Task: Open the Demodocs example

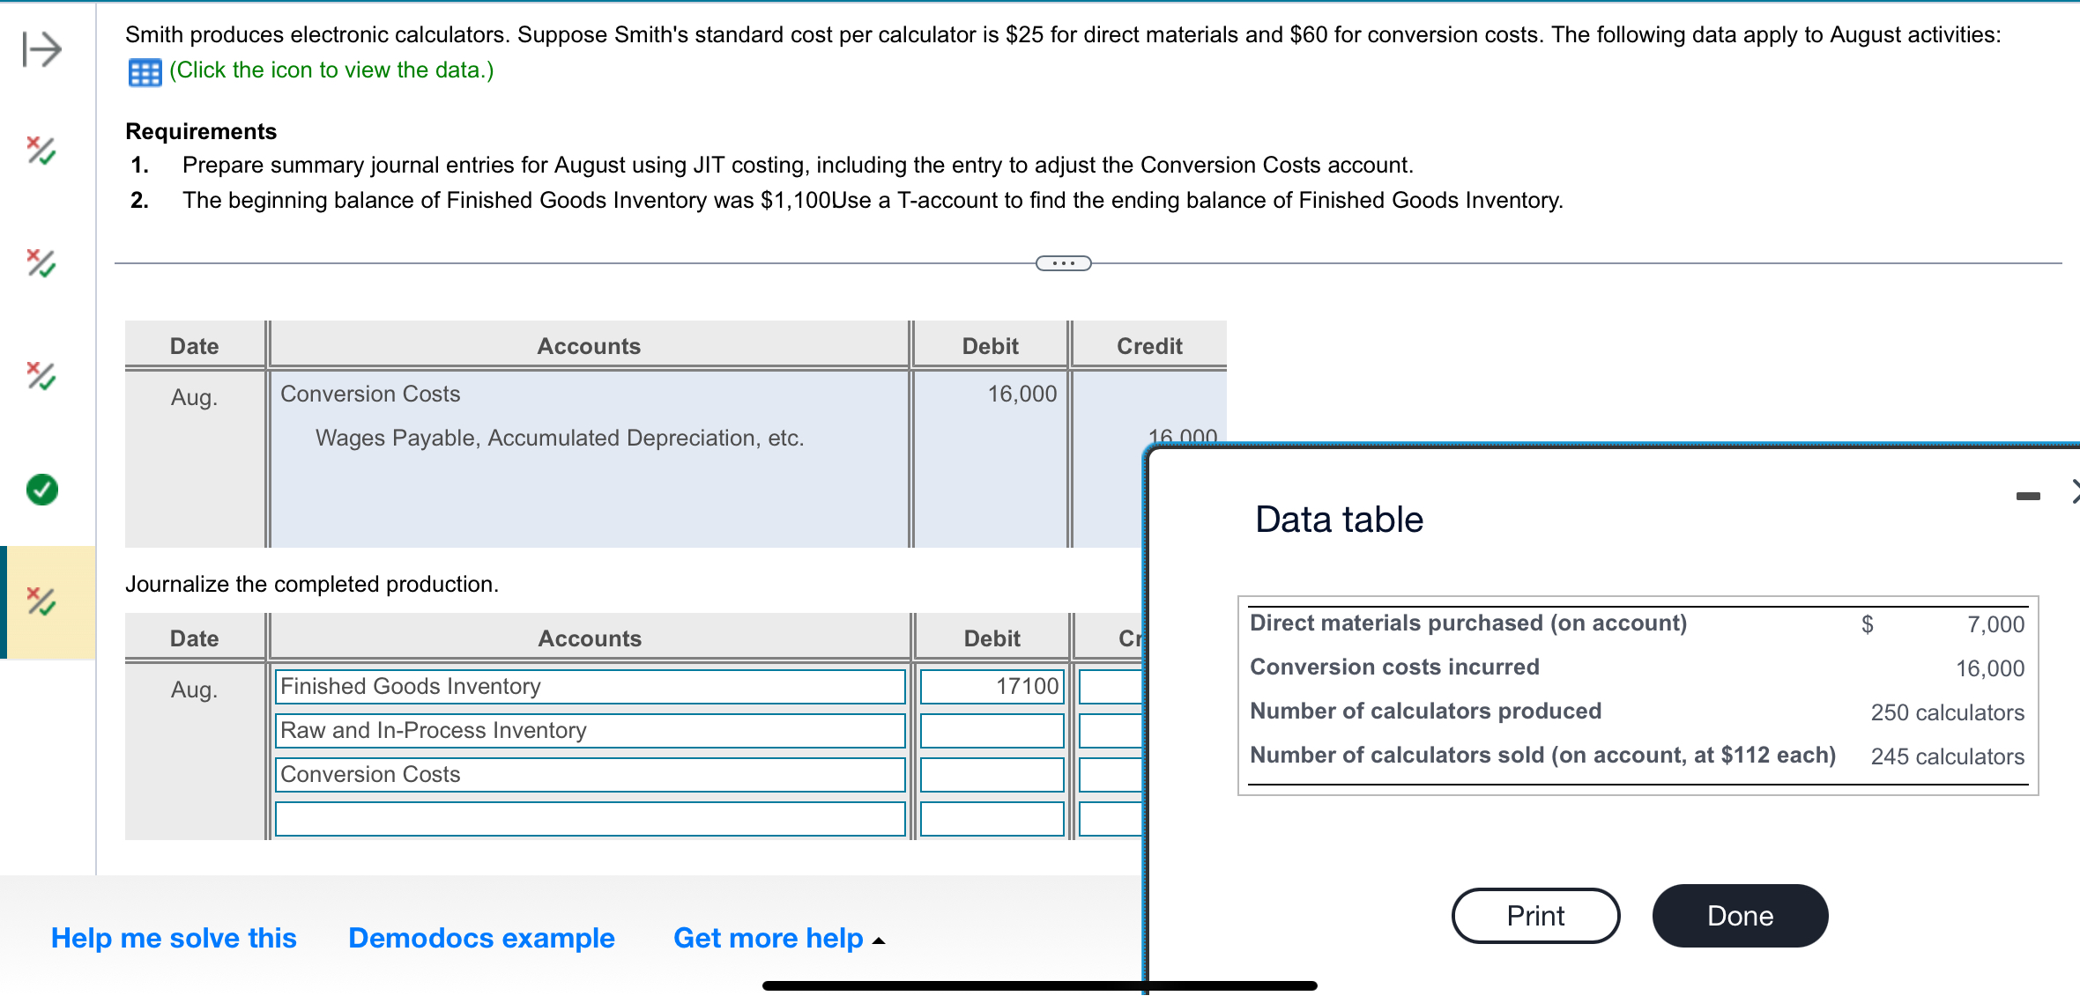Action: [480, 939]
